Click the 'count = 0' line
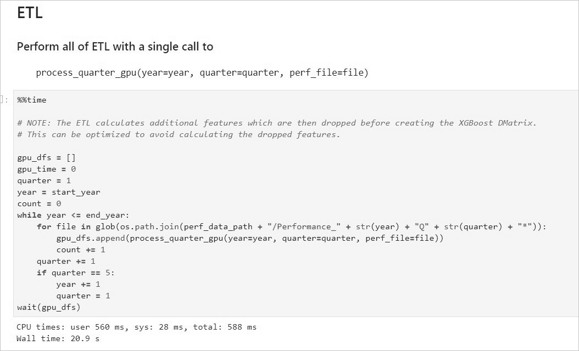579x351 pixels. [x=39, y=203]
